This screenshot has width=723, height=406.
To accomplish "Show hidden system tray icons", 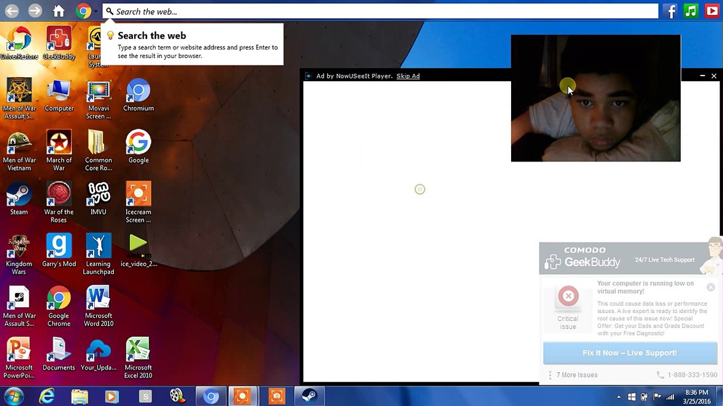I will [619, 397].
